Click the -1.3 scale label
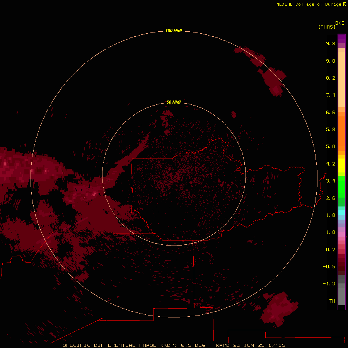Image resolution: width=348 pixels, height=348 pixels. (329, 284)
